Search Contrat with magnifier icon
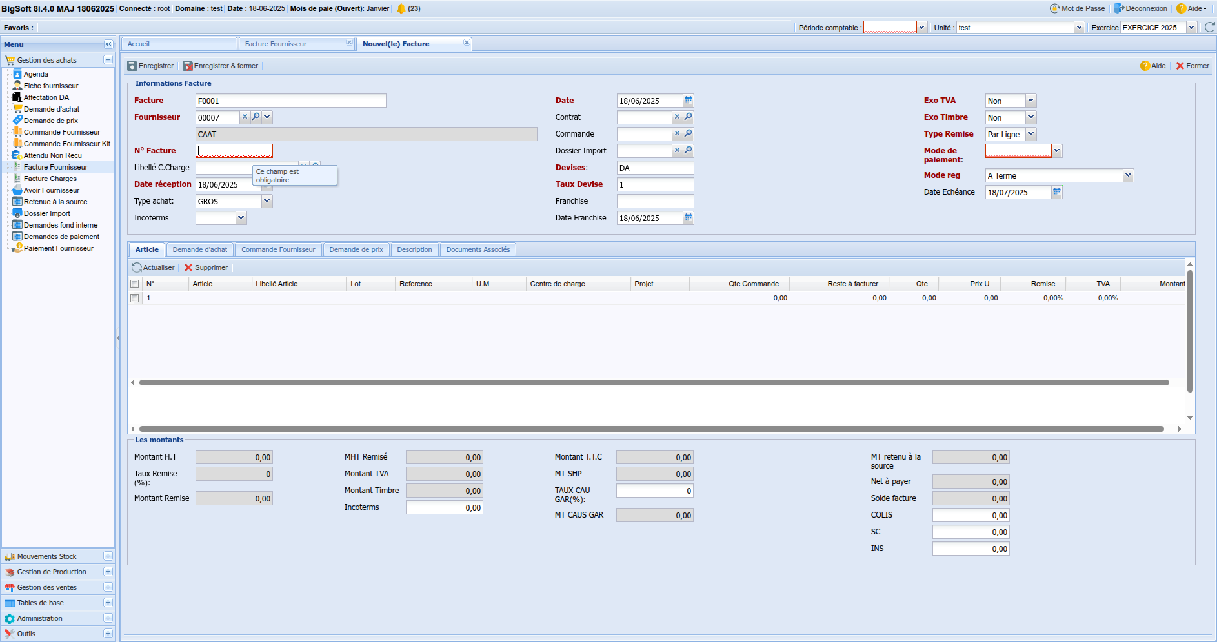1217x642 pixels. click(689, 117)
